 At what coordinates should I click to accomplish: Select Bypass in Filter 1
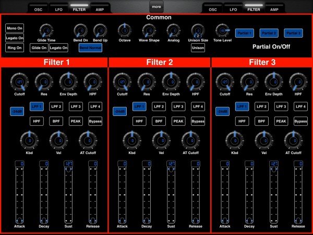pos(95,121)
